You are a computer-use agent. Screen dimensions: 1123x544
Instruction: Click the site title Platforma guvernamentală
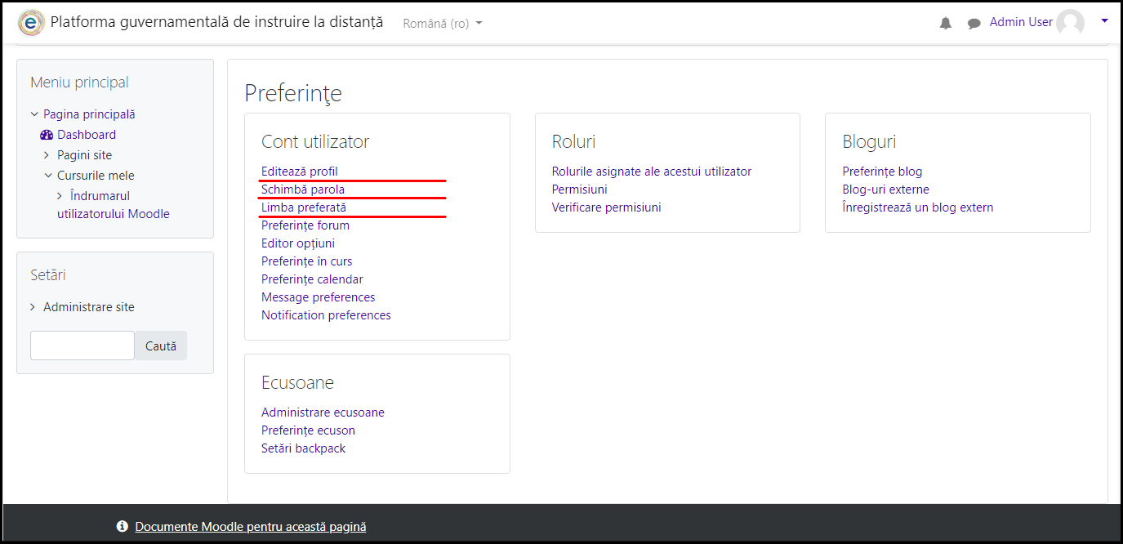216,22
